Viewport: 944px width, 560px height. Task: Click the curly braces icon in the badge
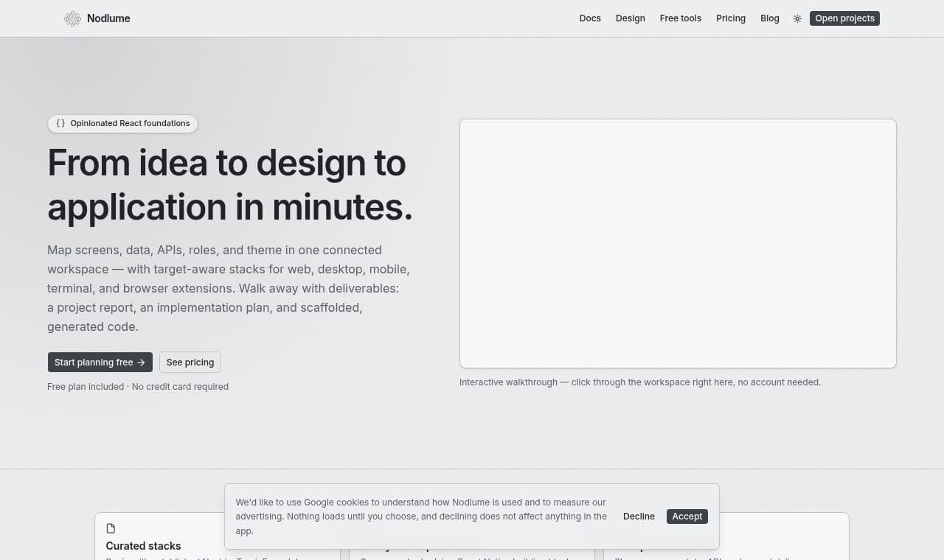tap(60, 123)
